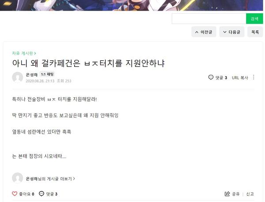Focus the search input field
This screenshot has width=265, height=202.
point(209,18)
